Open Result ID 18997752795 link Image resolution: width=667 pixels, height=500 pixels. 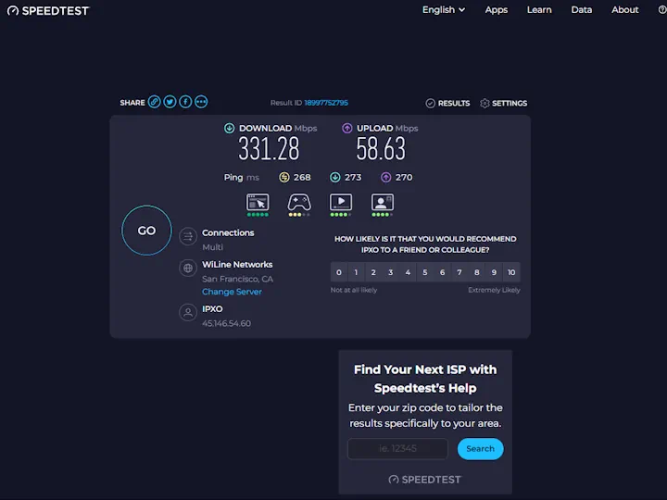coord(326,103)
